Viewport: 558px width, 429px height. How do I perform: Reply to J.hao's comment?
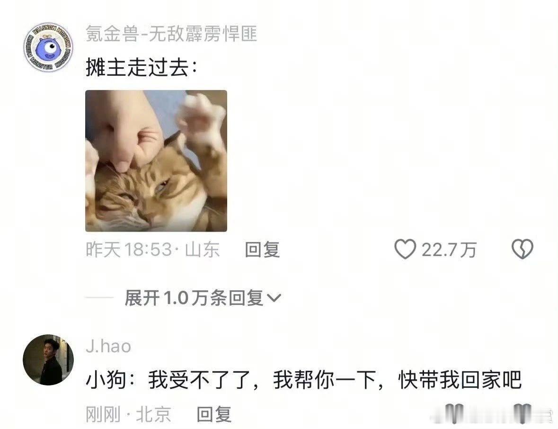214,414
